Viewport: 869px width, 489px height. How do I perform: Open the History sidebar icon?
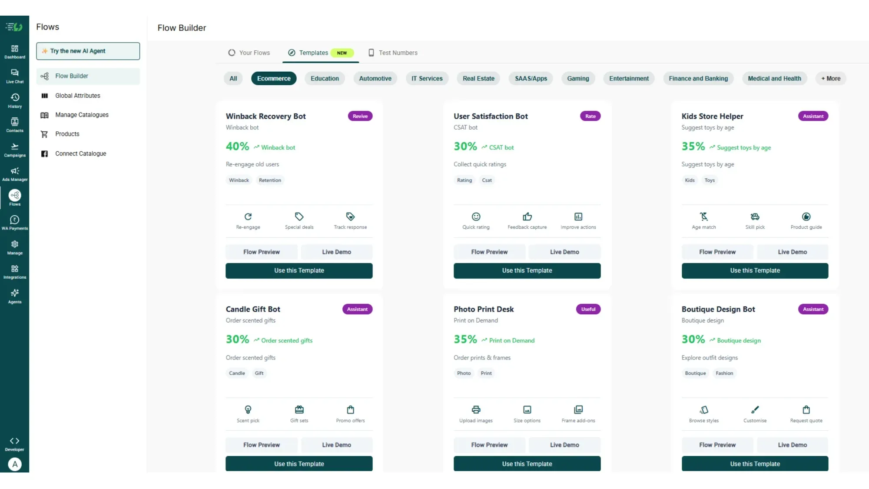click(15, 101)
